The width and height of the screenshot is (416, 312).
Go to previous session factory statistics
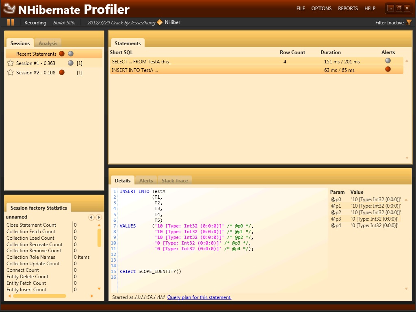tap(91, 217)
